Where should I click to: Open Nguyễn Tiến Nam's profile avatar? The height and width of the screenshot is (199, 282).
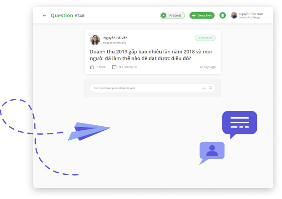234,15
